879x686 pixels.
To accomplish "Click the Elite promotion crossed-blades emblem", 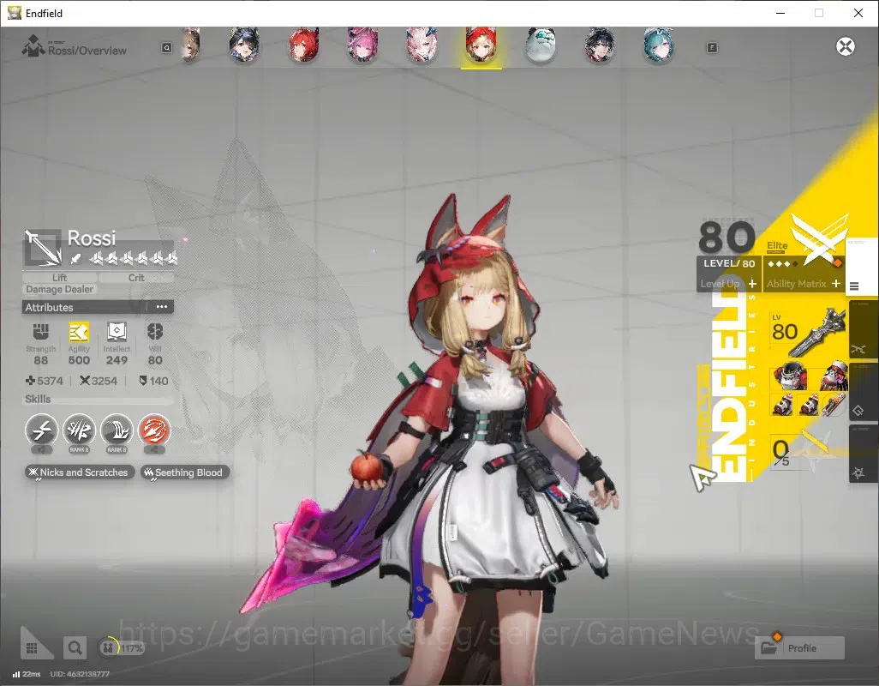I will pos(819,239).
